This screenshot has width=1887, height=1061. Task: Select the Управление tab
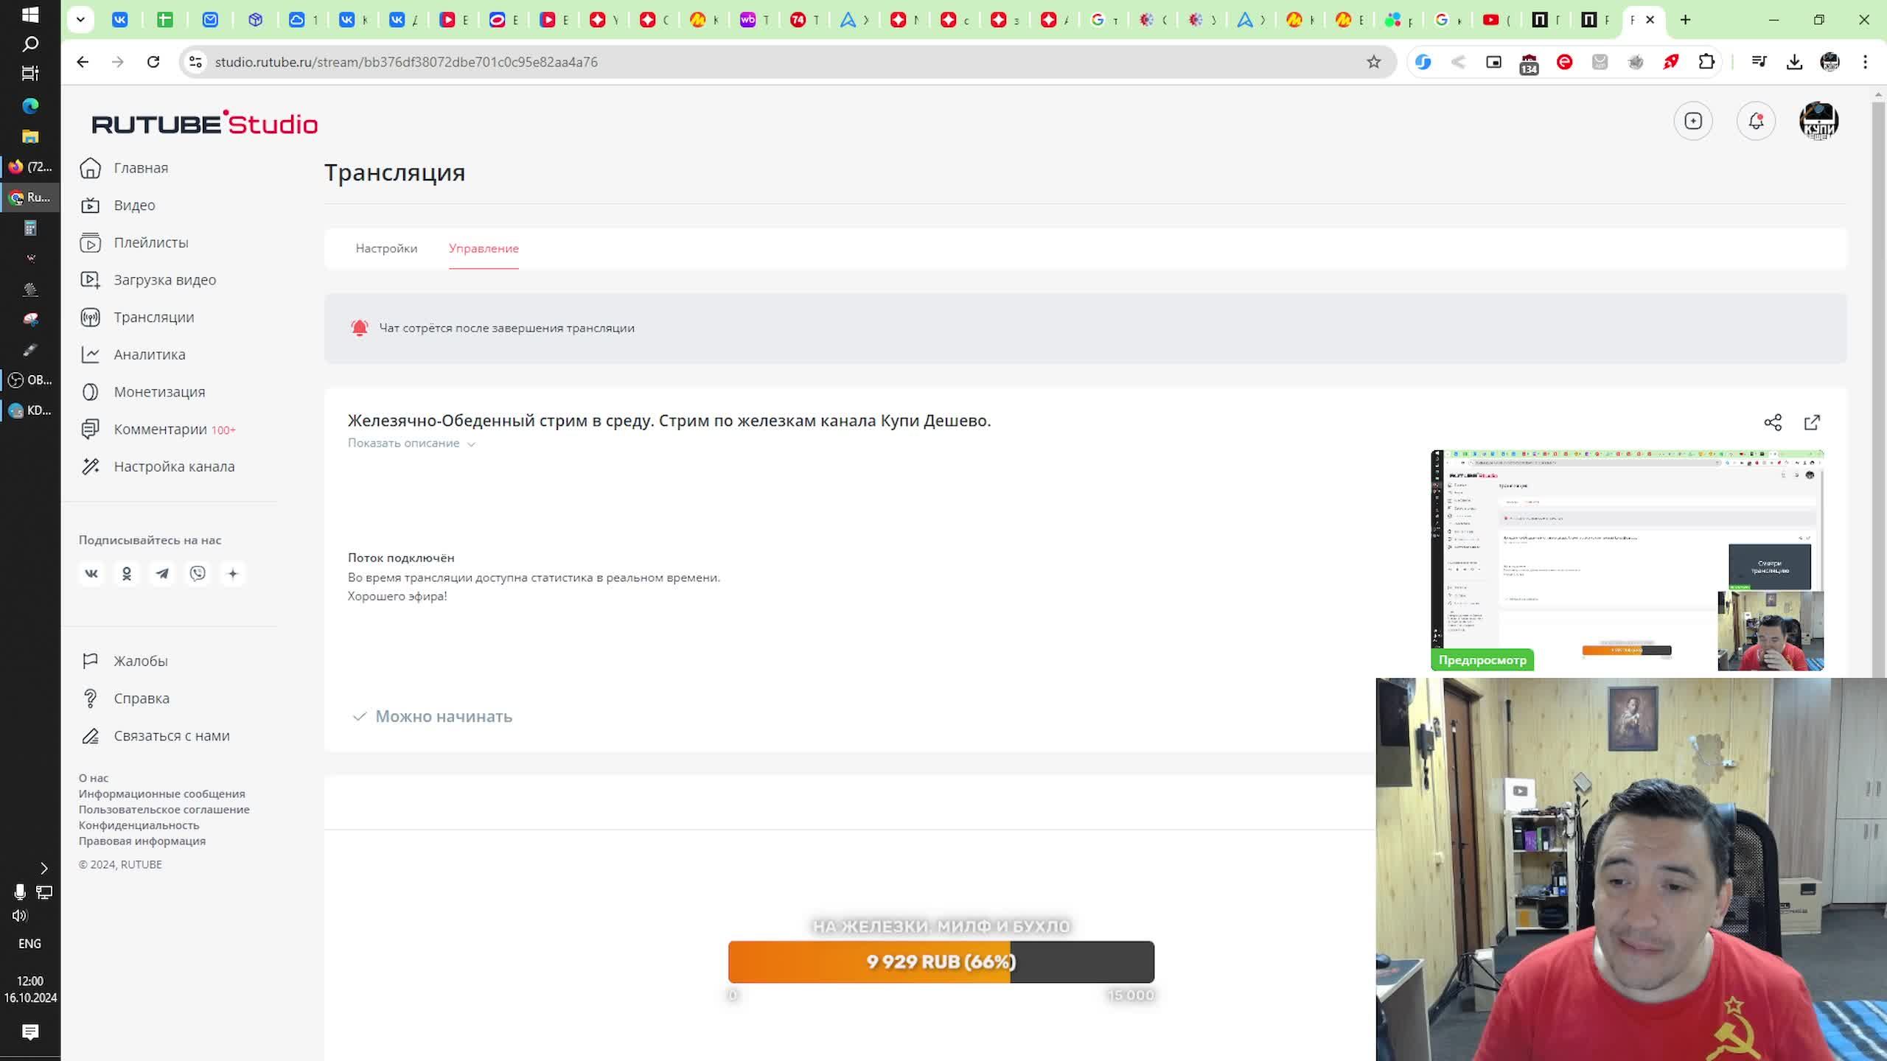[x=484, y=248]
